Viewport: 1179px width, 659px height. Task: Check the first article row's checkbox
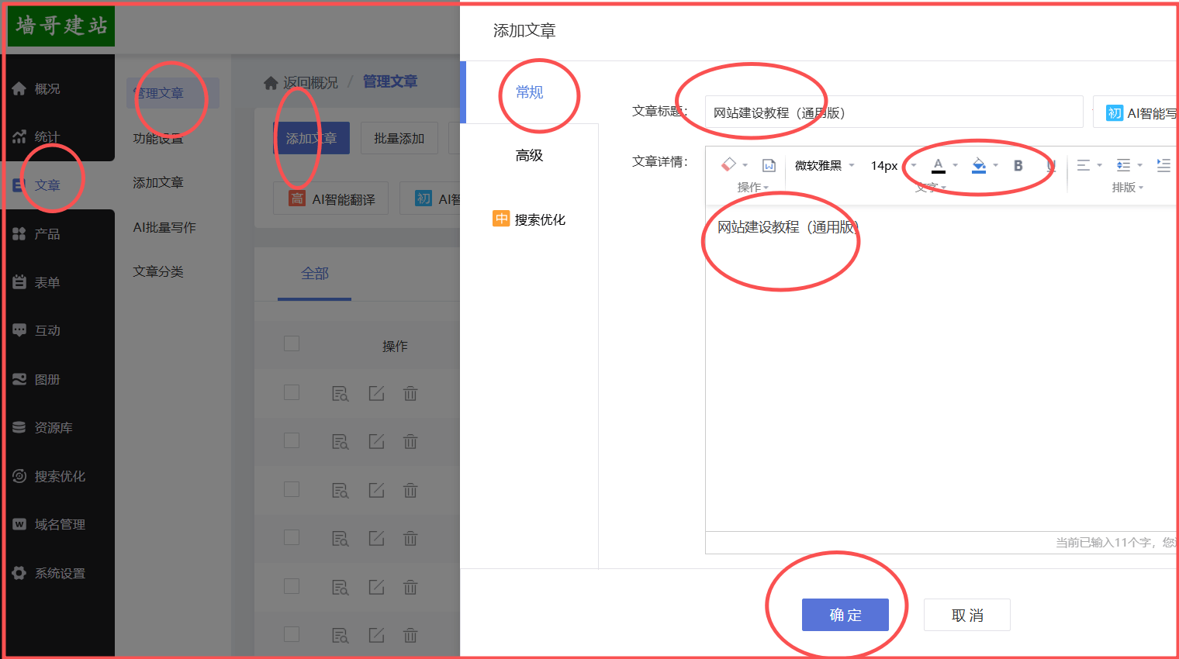pyautogui.click(x=292, y=392)
